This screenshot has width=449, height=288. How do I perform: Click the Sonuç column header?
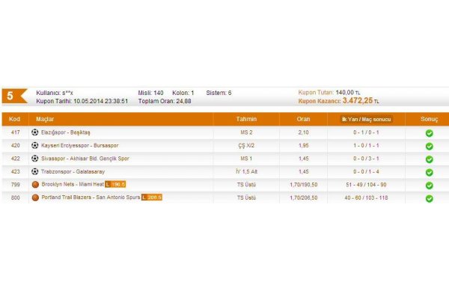coord(430,119)
